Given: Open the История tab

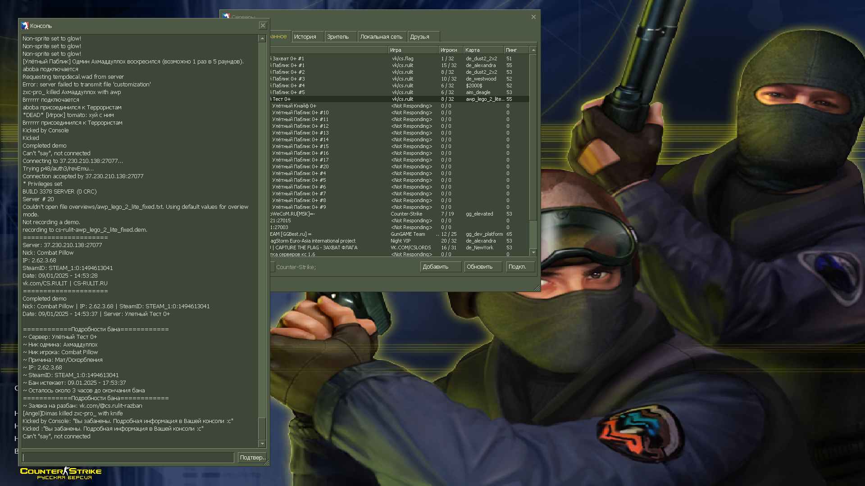Looking at the screenshot, I should (x=307, y=37).
